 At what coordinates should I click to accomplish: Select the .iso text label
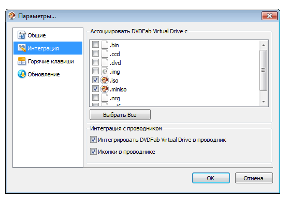click(114, 81)
